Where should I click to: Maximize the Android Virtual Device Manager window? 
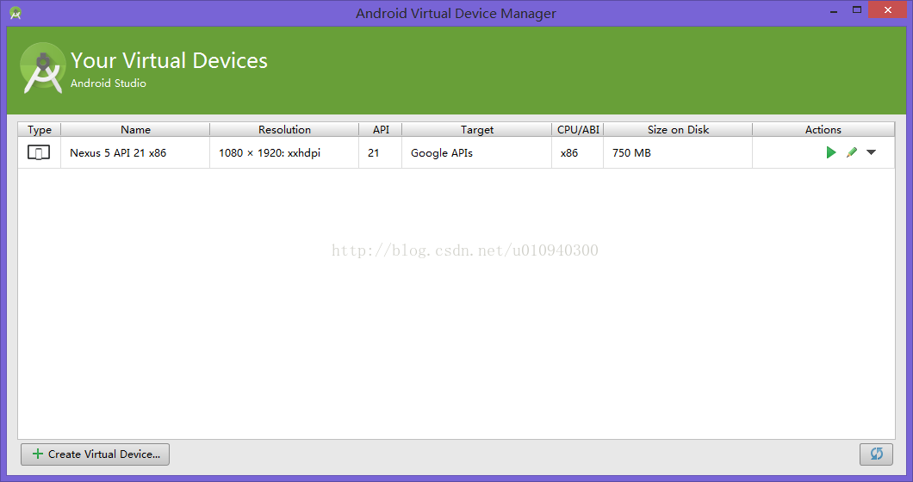pos(856,9)
